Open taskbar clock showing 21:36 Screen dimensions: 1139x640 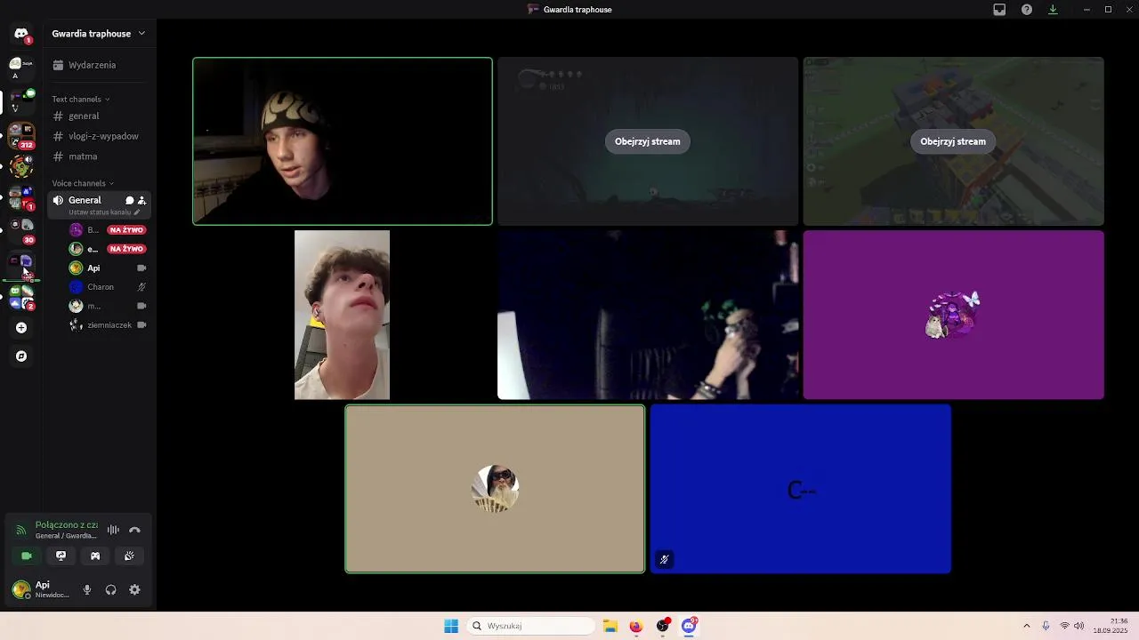click(x=1111, y=626)
